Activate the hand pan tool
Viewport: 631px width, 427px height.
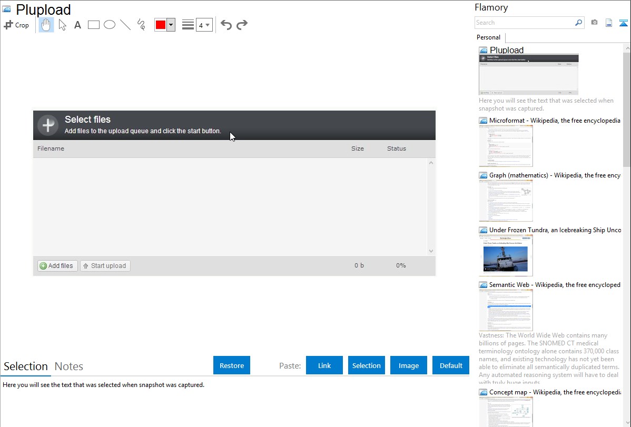coord(46,25)
